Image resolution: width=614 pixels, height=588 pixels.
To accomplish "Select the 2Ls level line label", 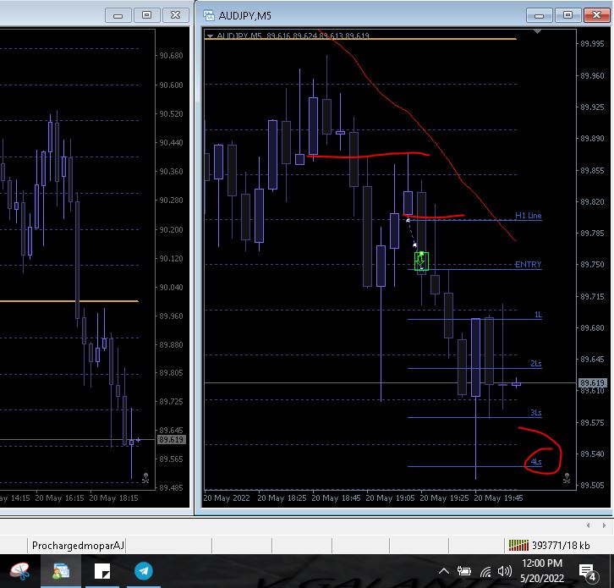I will (535, 364).
